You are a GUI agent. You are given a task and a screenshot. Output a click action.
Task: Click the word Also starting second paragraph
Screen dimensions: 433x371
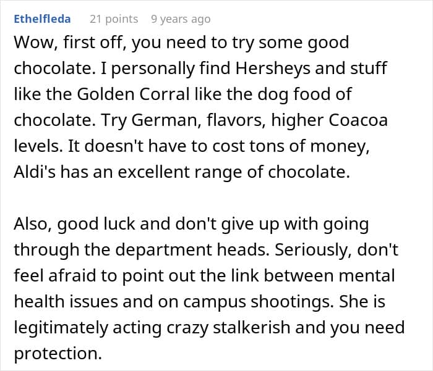[x=32, y=225]
